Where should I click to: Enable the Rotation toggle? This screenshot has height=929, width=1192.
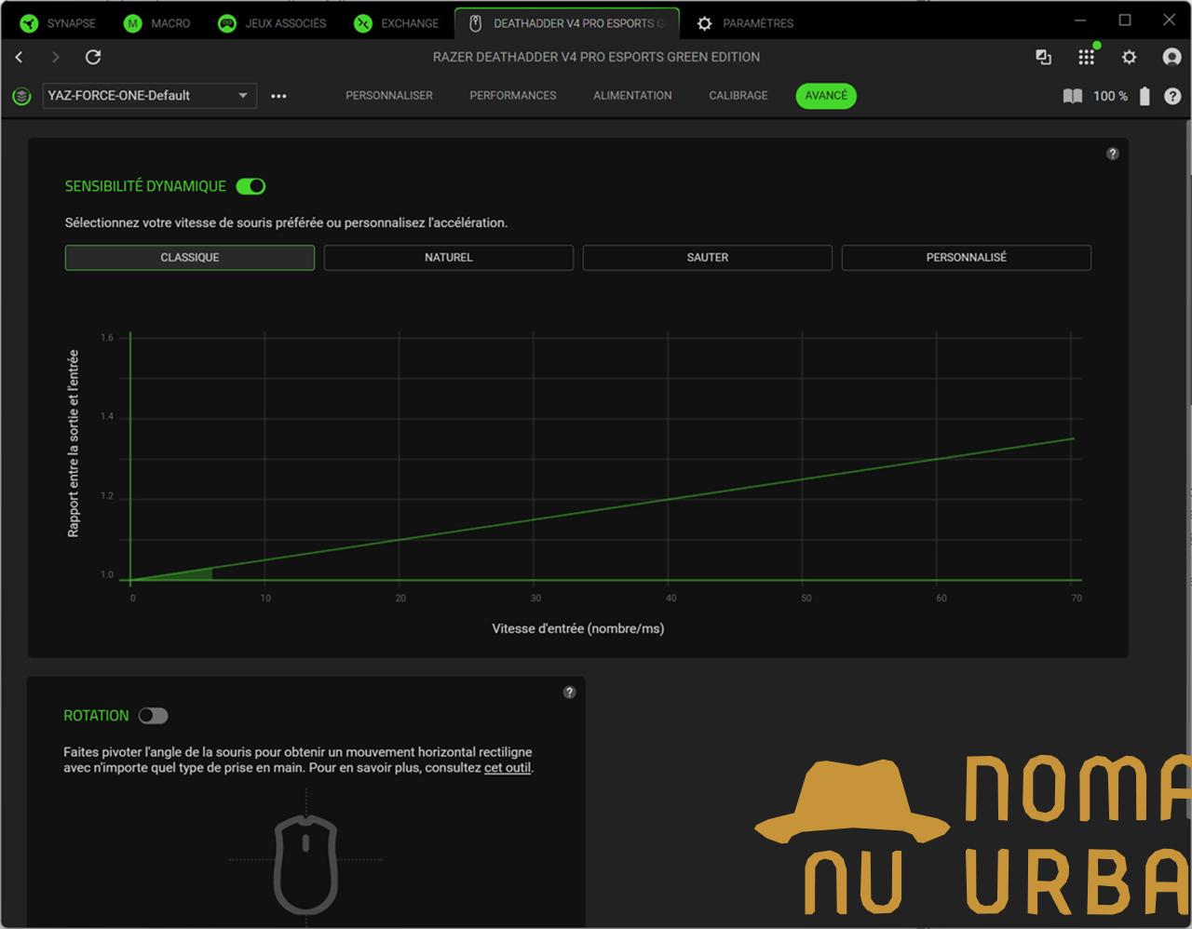tap(153, 716)
